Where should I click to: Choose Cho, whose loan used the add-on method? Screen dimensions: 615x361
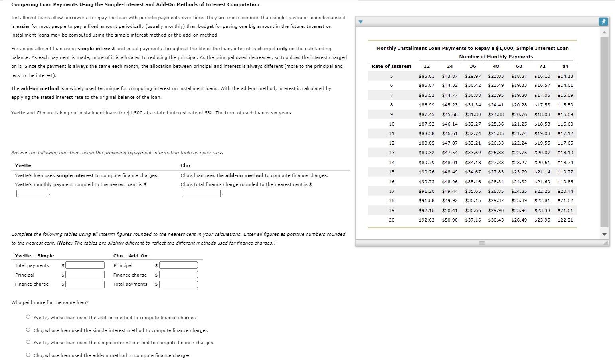click(x=28, y=354)
